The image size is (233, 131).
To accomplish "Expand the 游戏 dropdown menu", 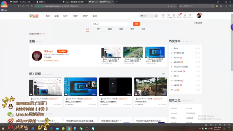I will pos(85,16).
